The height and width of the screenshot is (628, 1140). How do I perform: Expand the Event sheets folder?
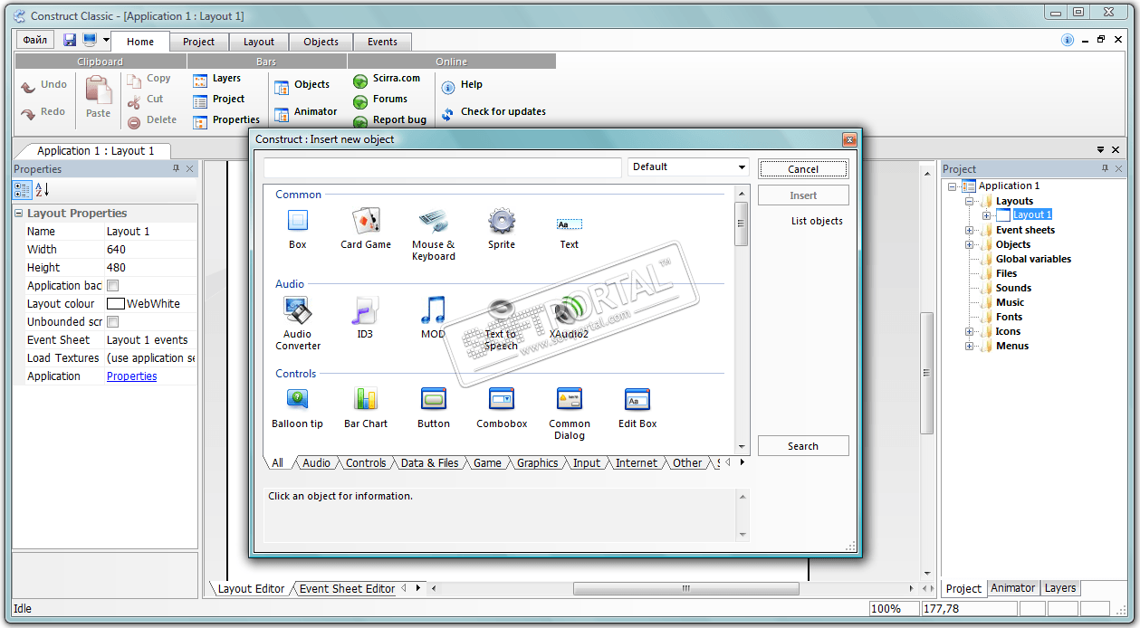[x=970, y=230]
